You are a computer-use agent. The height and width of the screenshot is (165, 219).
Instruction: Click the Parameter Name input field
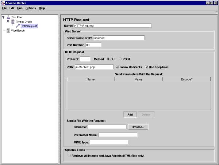118,135
